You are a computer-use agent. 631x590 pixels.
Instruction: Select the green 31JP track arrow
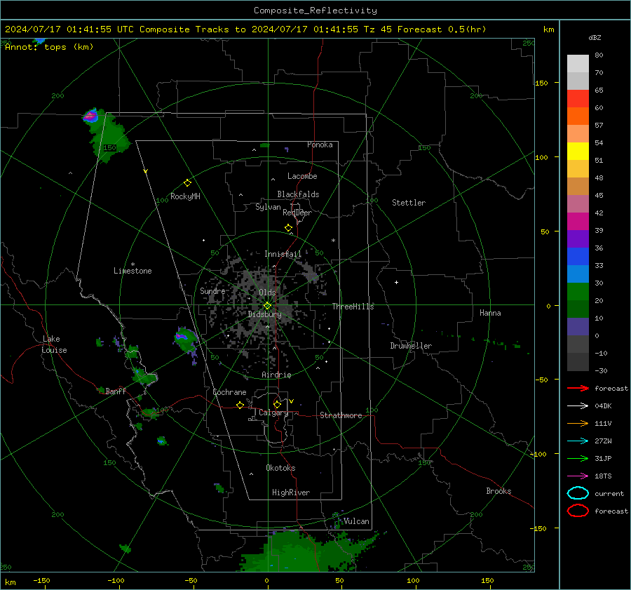pyautogui.click(x=578, y=458)
